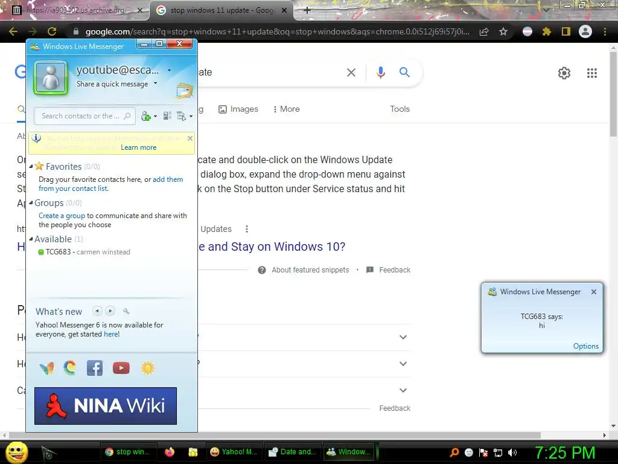Click Learn more in yellow info bar
618x464 pixels.
tap(139, 147)
